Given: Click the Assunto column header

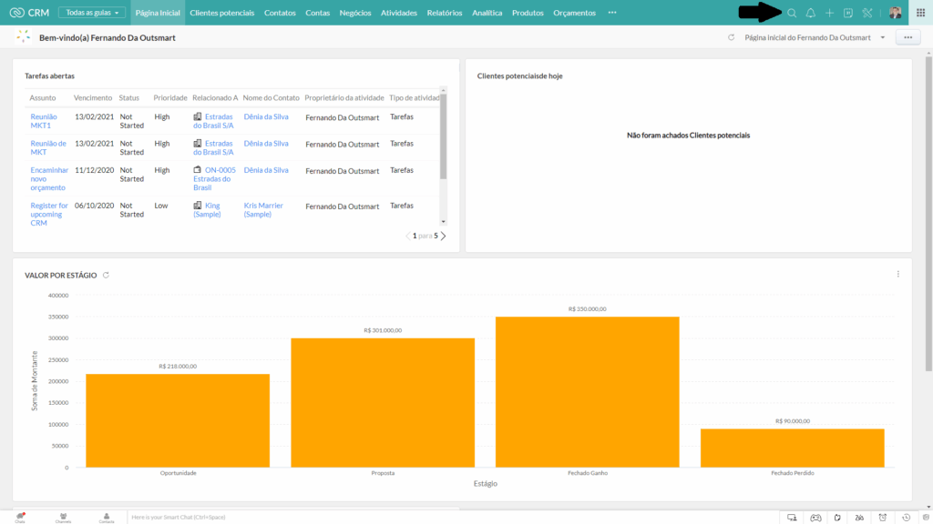Looking at the screenshot, I should (x=43, y=98).
